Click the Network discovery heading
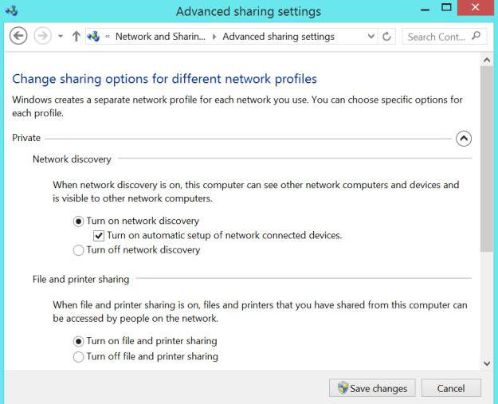Image resolution: width=498 pixels, height=404 pixels. coord(72,159)
